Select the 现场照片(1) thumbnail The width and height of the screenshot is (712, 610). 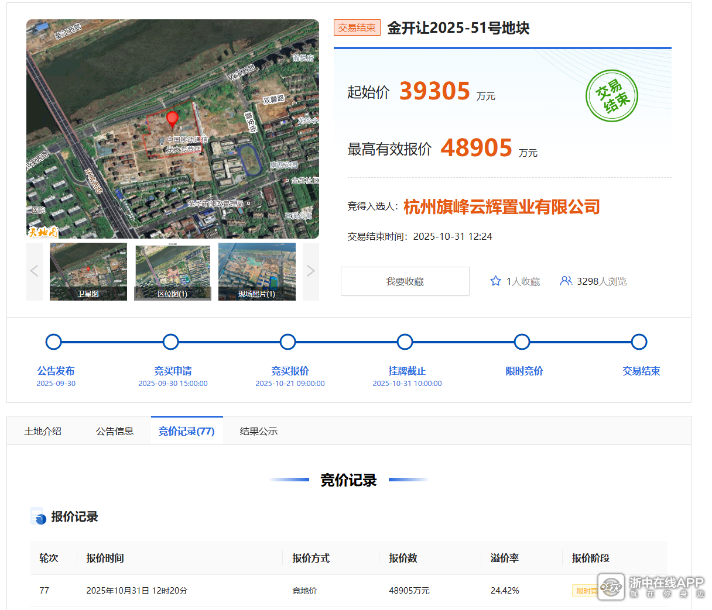pyautogui.click(x=257, y=271)
